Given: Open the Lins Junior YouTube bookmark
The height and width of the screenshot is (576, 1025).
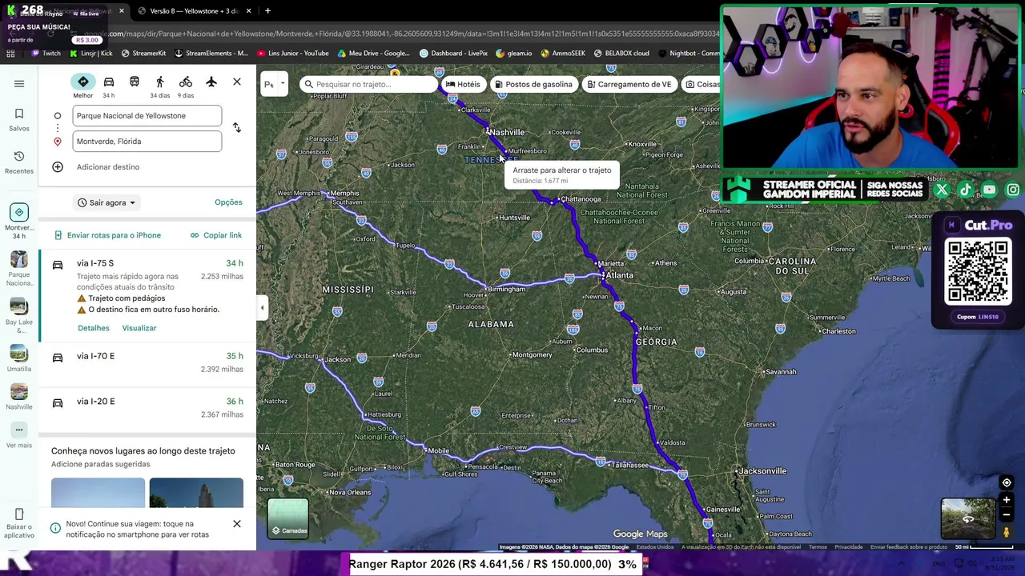Looking at the screenshot, I should 293,54.
